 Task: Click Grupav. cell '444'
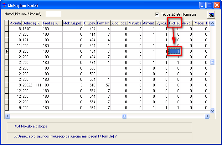click(x=90, y=46)
